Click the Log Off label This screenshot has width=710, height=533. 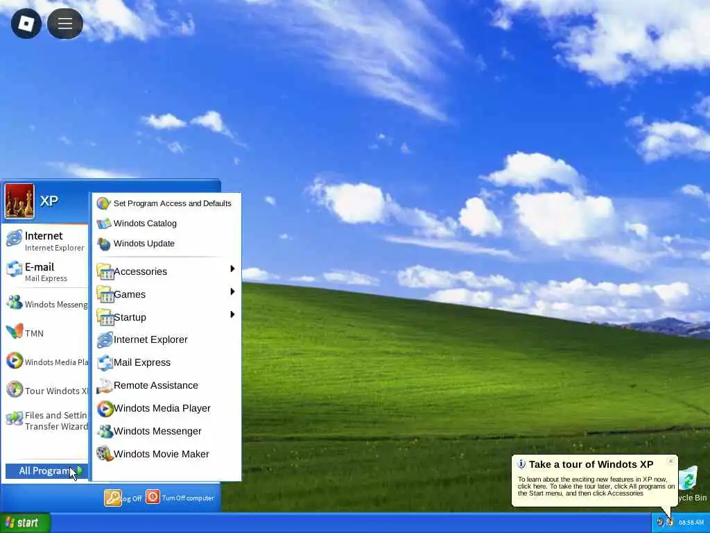pyautogui.click(x=132, y=498)
